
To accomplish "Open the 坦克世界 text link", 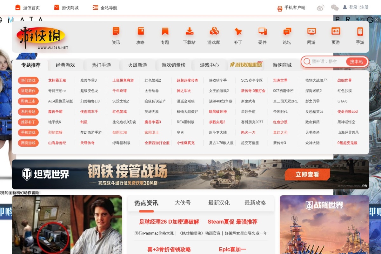I will pos(280,80).
